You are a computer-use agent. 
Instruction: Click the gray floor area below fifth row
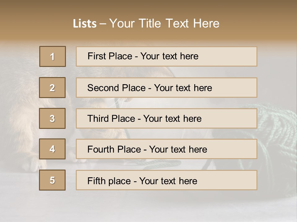pyautogui.click(x=148, y=207)
